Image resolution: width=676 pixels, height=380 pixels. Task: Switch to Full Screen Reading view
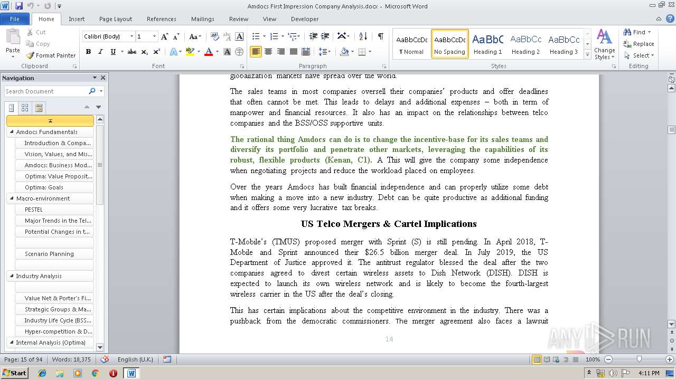click(x=548, y=359)
